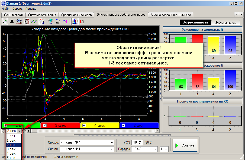The image size is (245, 160).
Task: Click the Анализ button
Action: pos(185,145)
